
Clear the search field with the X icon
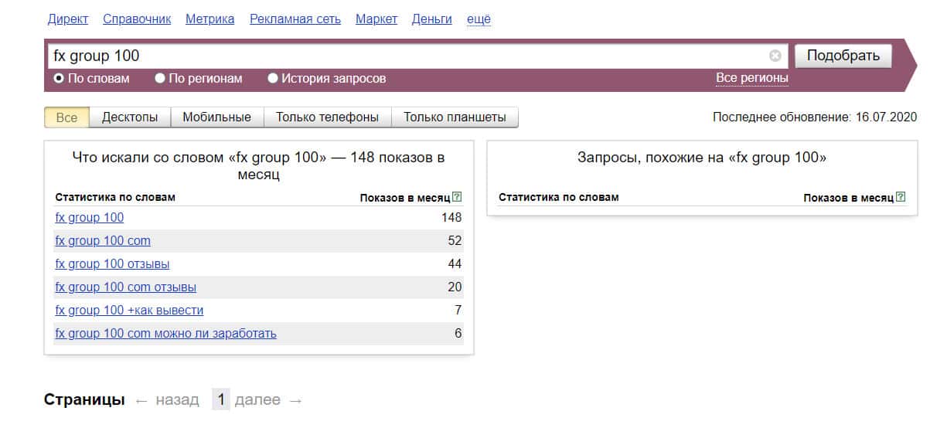(x=775, y=56)
